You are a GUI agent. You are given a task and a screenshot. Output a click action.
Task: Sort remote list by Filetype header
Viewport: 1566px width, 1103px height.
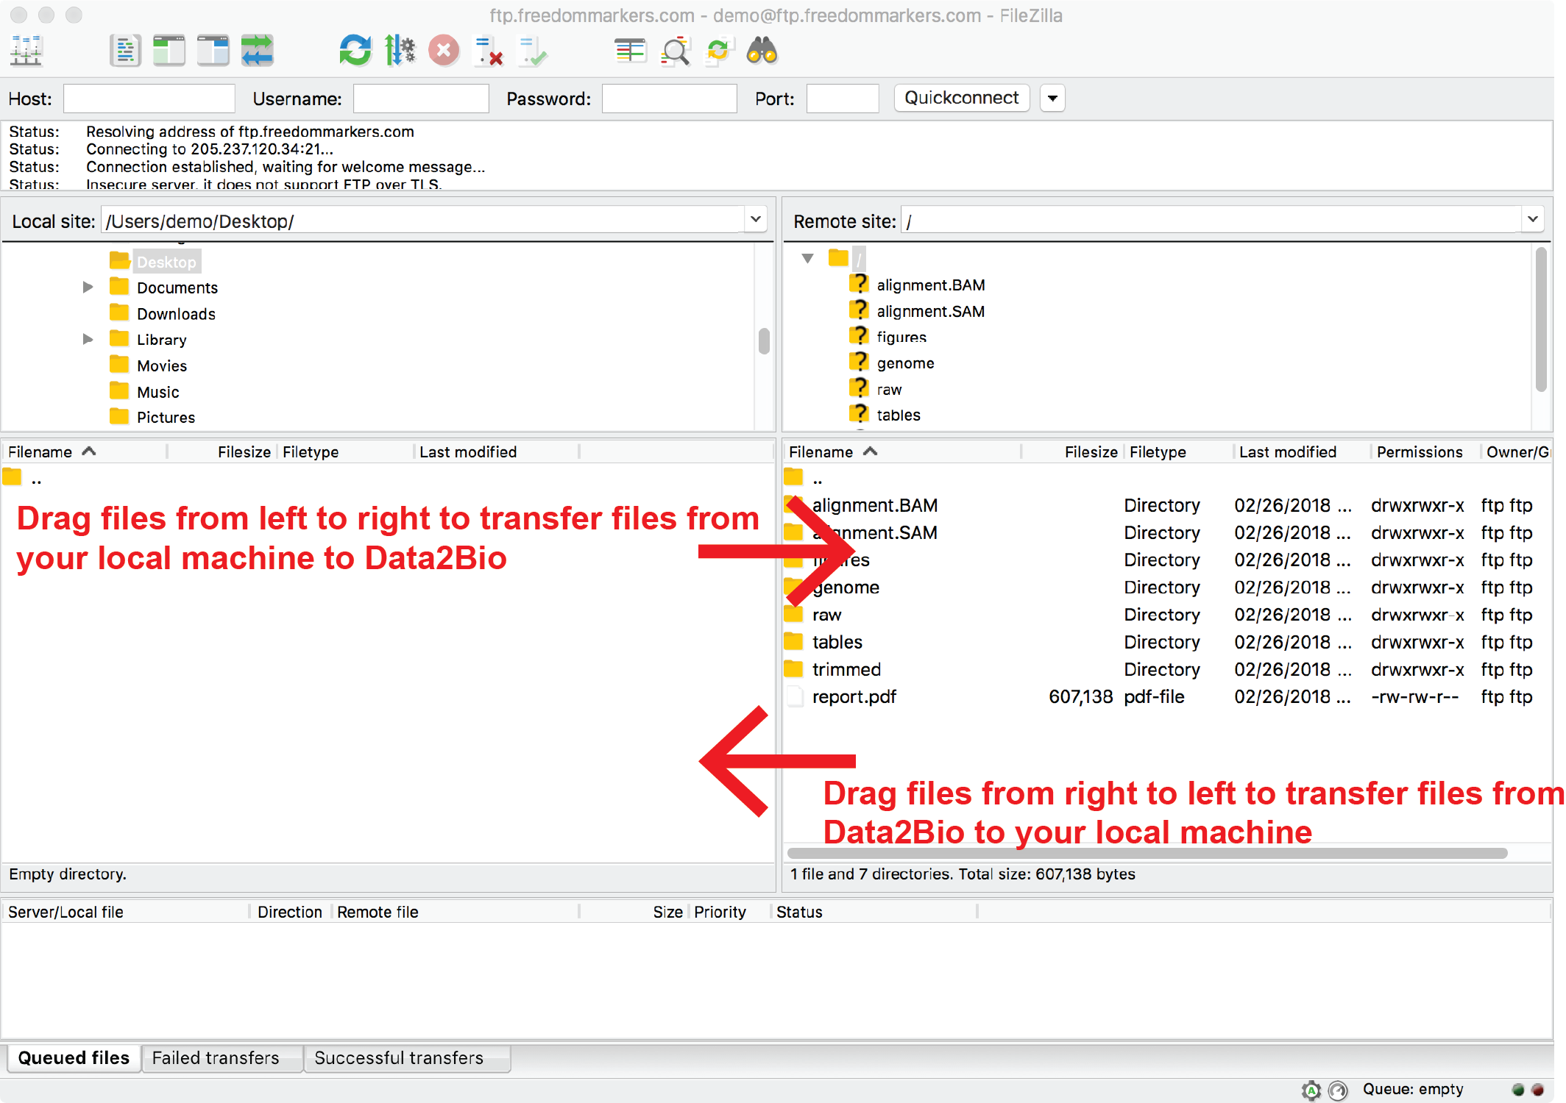(x=1179, y=451)
